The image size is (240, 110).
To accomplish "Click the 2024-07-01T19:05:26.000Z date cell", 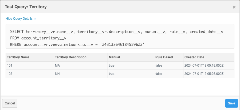I will coord(204,74).
